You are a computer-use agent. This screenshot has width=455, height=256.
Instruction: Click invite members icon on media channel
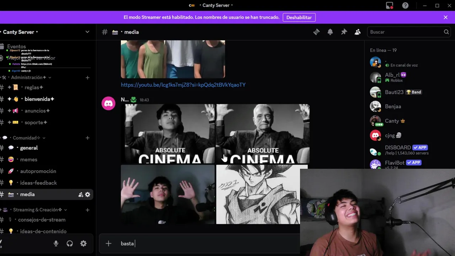point(81,194)
